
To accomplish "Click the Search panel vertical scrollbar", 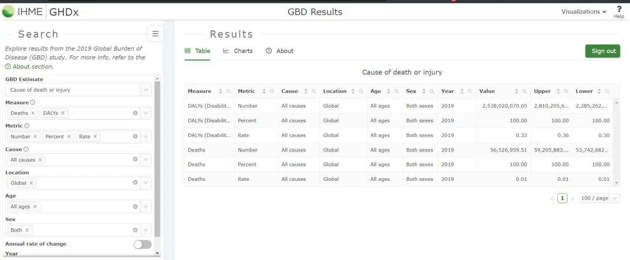I will click(x=157, y=159).
